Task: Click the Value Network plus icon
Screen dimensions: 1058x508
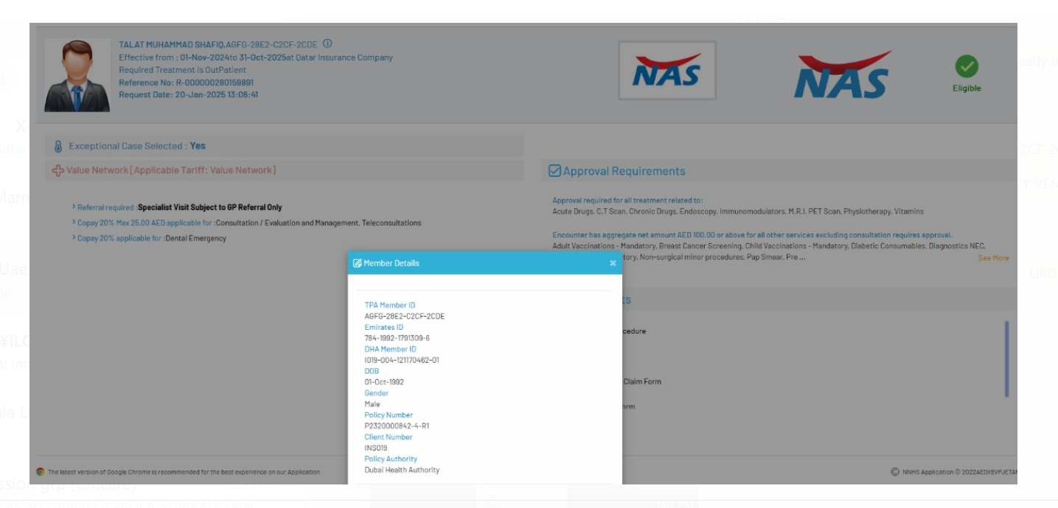Action: coord(58,170)
